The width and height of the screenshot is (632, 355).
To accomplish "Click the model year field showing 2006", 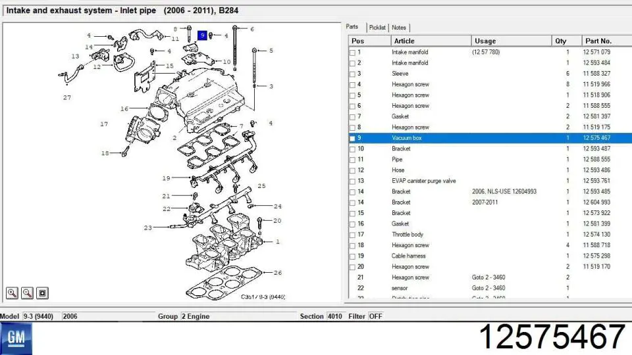I will point(109,316).
